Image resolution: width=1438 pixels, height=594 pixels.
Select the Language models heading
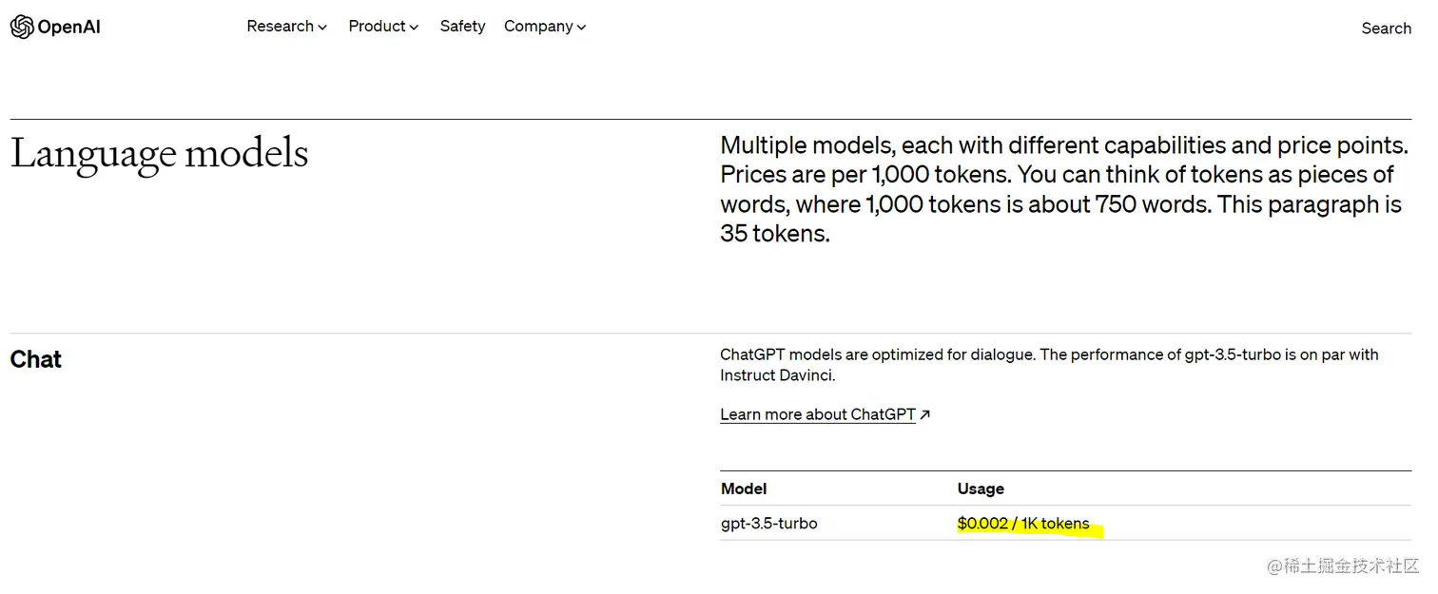coord(159,154)
